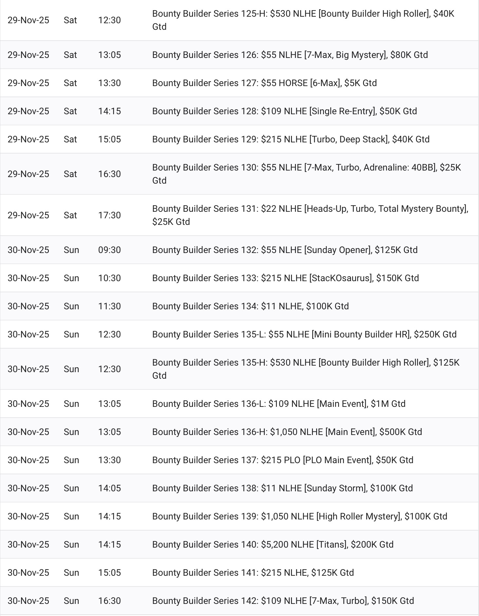The image size is (479, 616).
Task: Open Series 139 High Roller Mystery event
Action: pos(299,516)
